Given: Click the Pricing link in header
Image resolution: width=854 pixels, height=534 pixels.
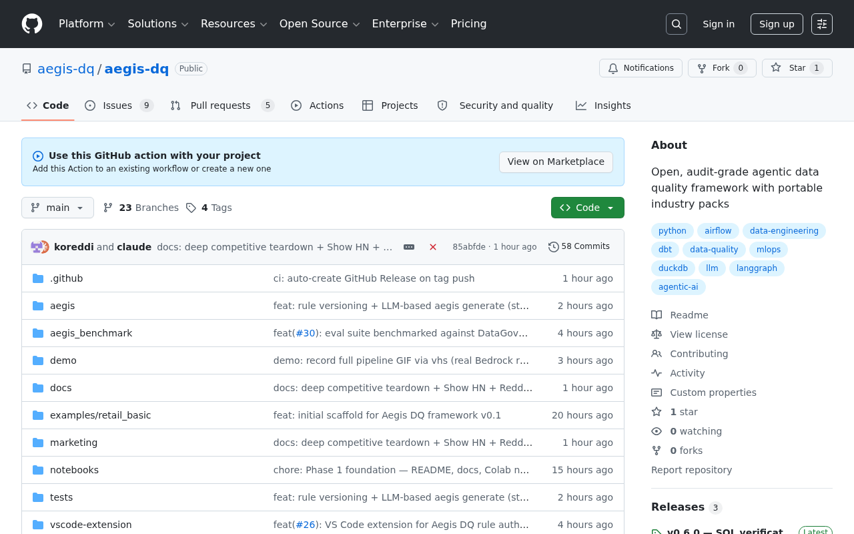Looking at the screenshot, I should (x=468, y=24).
